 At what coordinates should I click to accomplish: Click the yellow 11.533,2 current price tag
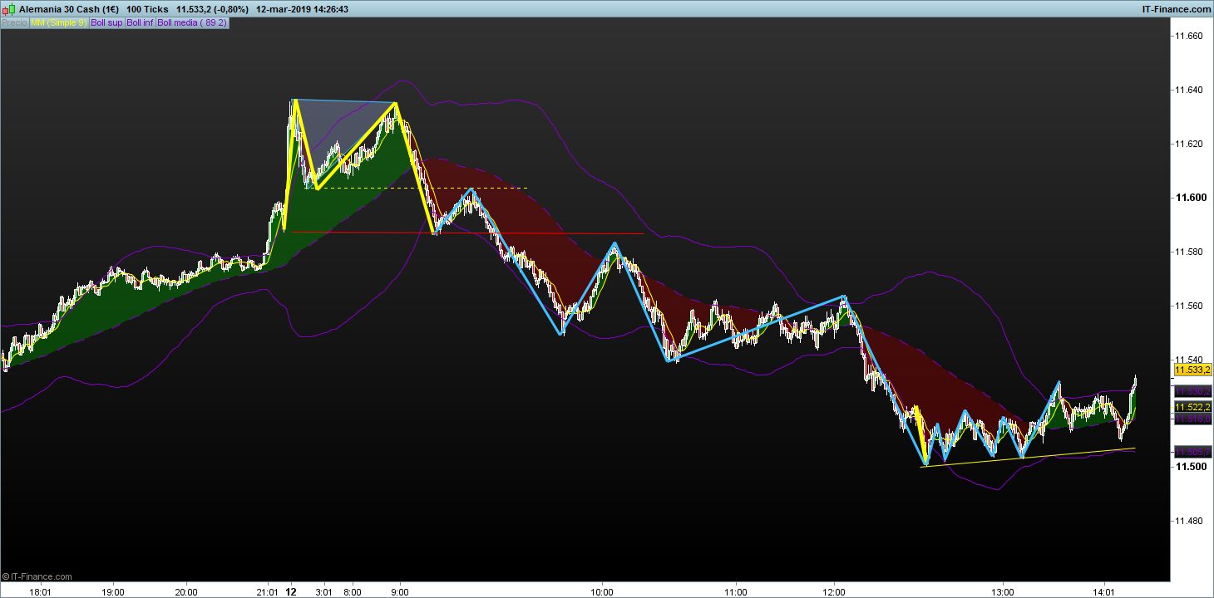pos(1192,370)
